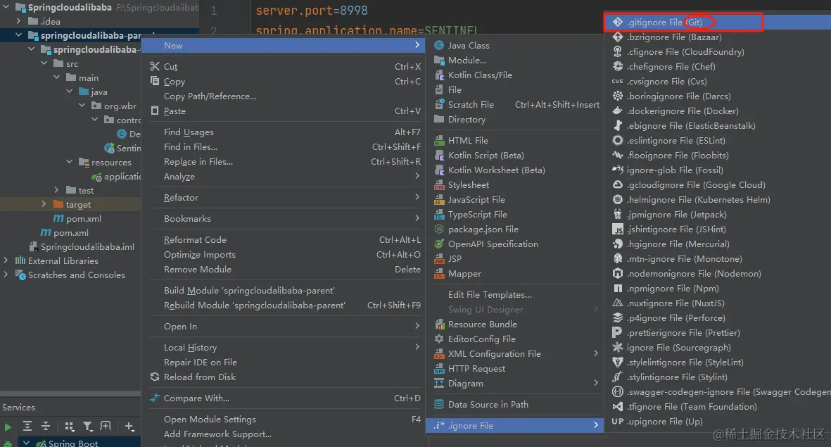The width and height of the screenshot is (831, 447).
Task: Select Edit File Templates...
Action: 514,295
